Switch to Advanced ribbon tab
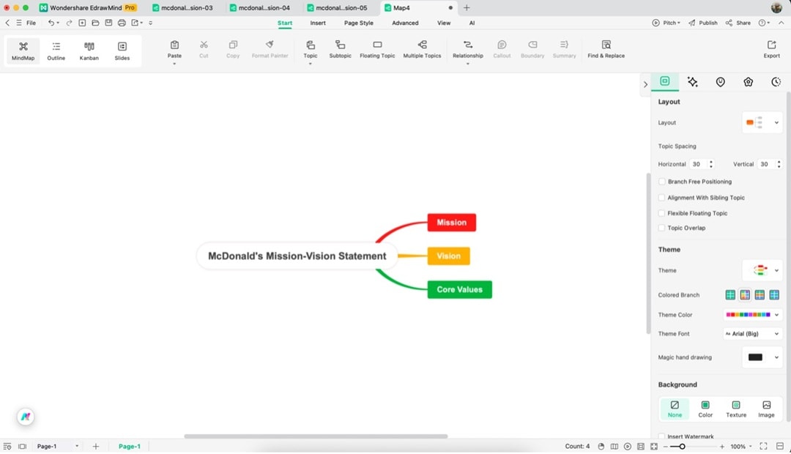Image resolution: width=791 pixels, height=454 pixels. [405, 23]
